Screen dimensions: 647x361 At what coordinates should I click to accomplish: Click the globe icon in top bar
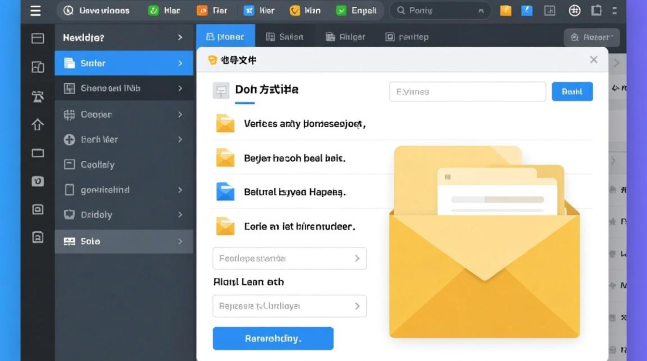pos(574,11)
